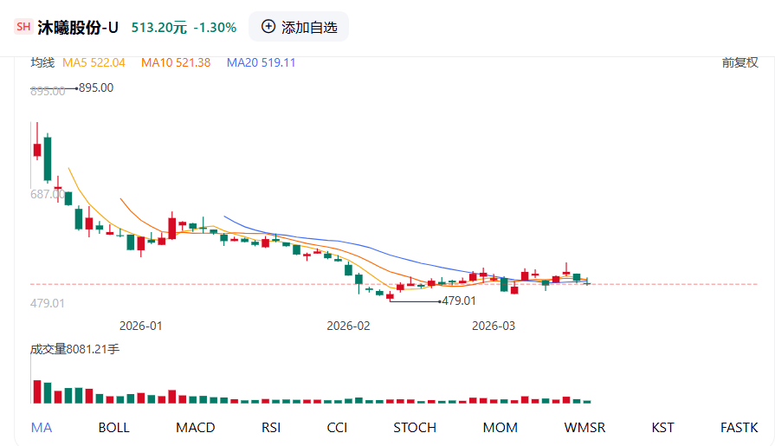
Task: Click the -1.30% change value
Action: pos(215,27)
